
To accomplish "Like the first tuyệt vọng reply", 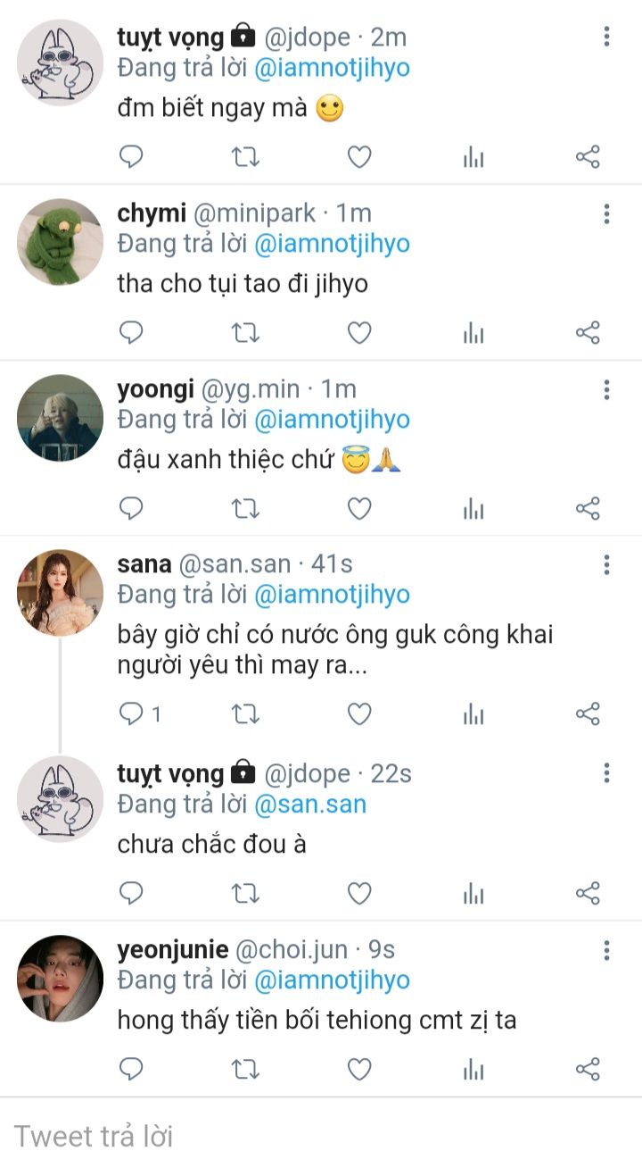I will click(358, 158).
